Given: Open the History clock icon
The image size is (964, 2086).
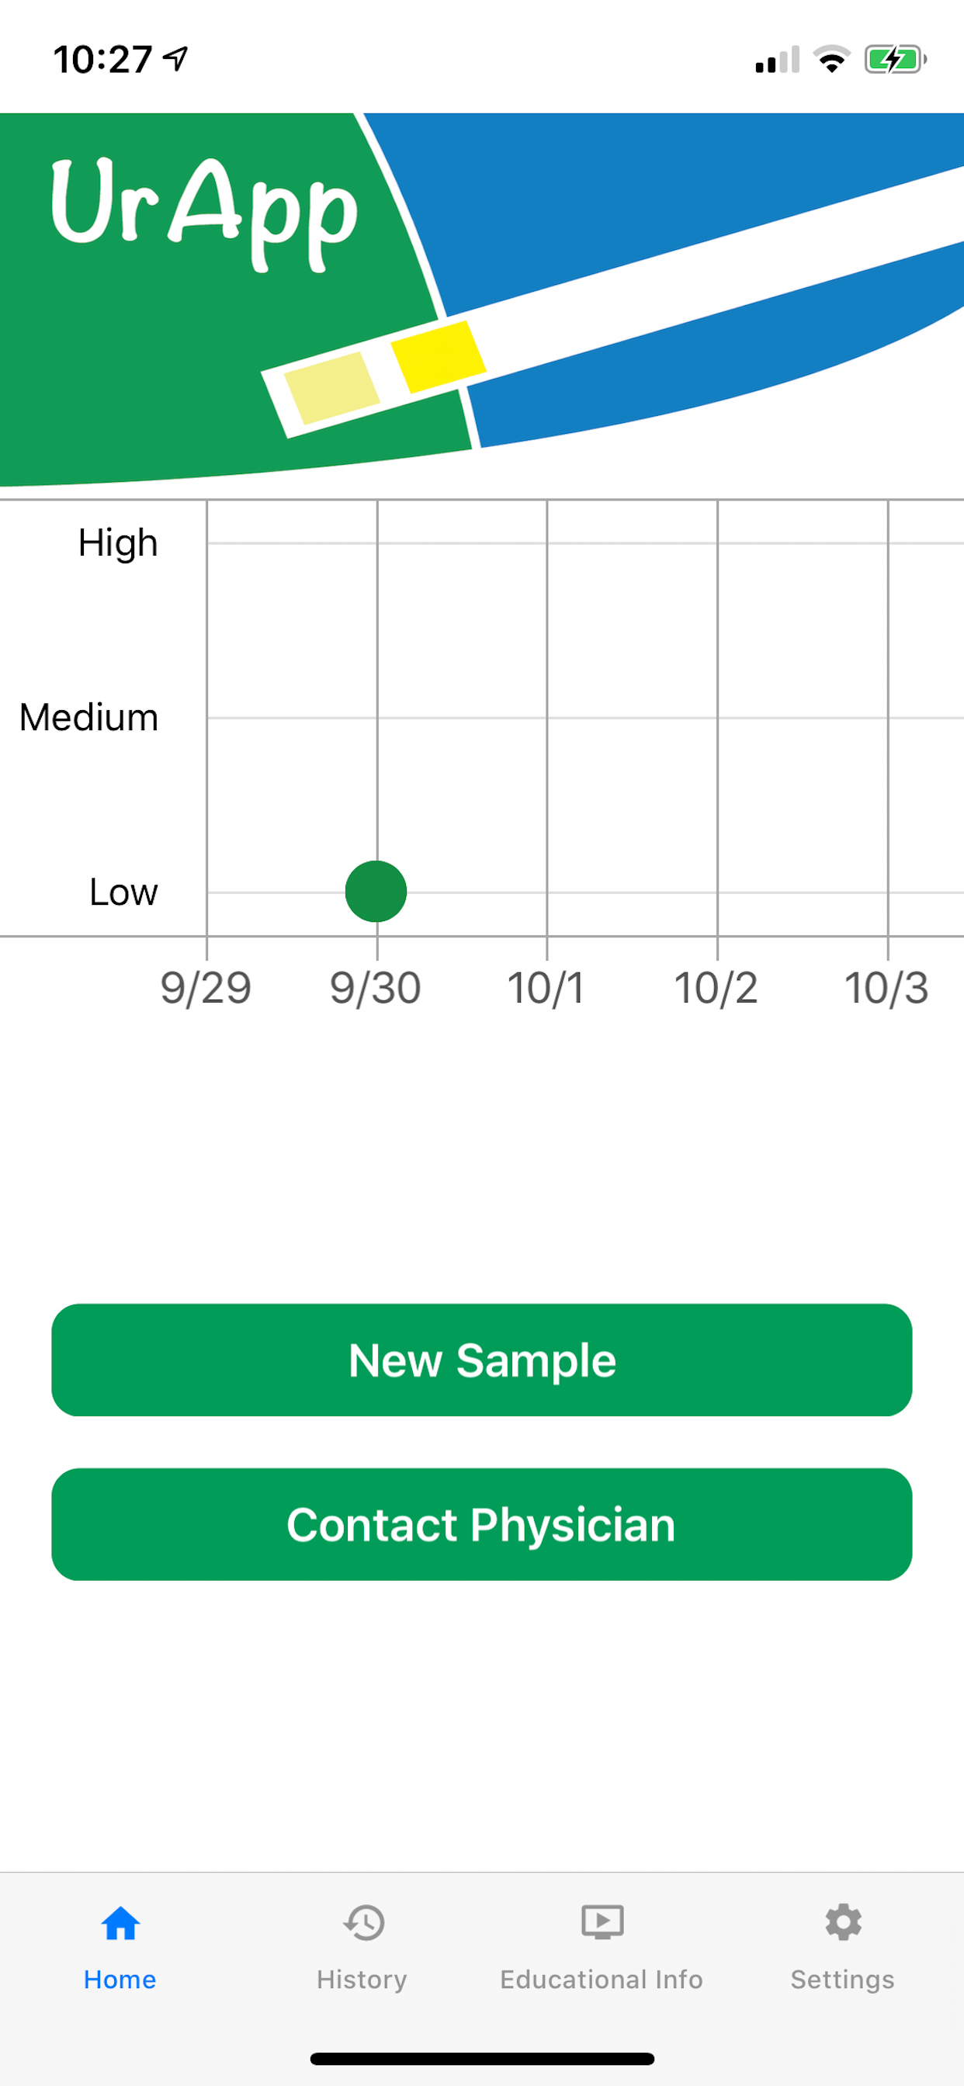Looking at the screenshot, I should [362, 1922].
